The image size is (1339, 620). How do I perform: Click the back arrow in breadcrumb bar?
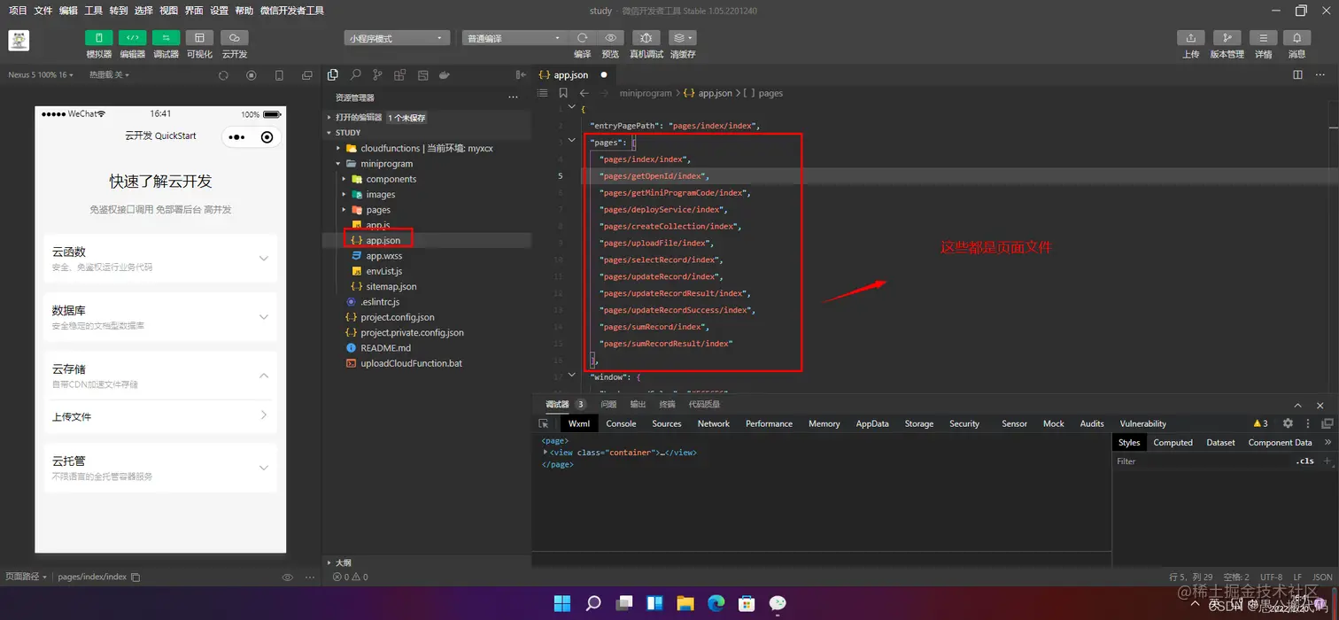584,93
